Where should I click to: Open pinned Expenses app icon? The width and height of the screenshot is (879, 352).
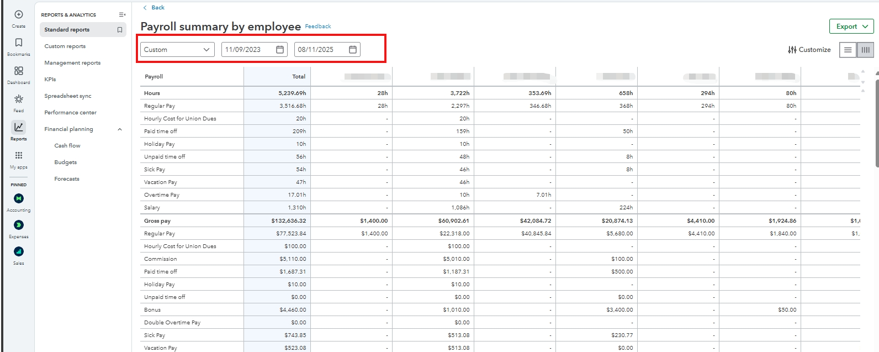click(x=19, y=225)
